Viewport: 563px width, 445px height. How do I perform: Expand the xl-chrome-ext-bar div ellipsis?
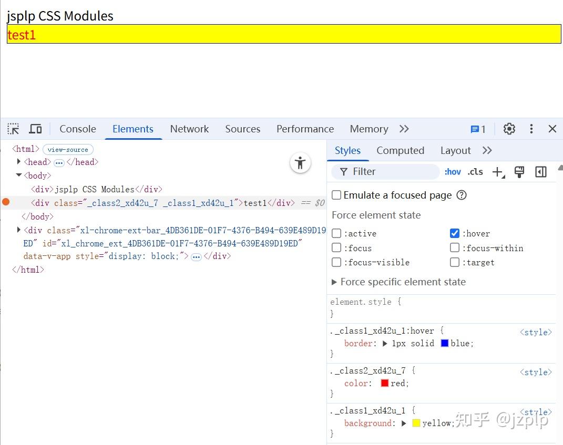coord(196,257)
